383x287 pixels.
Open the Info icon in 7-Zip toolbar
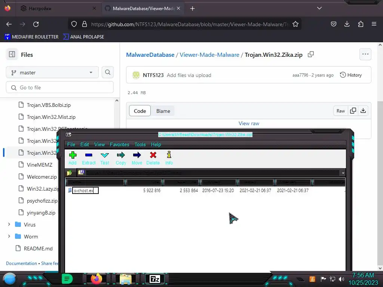169,158
